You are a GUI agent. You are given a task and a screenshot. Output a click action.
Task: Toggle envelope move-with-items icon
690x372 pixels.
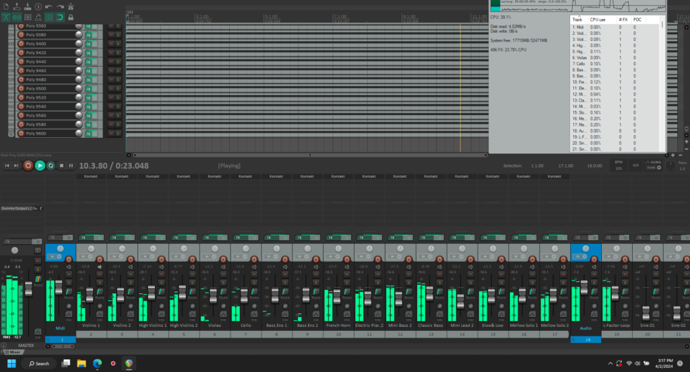[38, 17]
